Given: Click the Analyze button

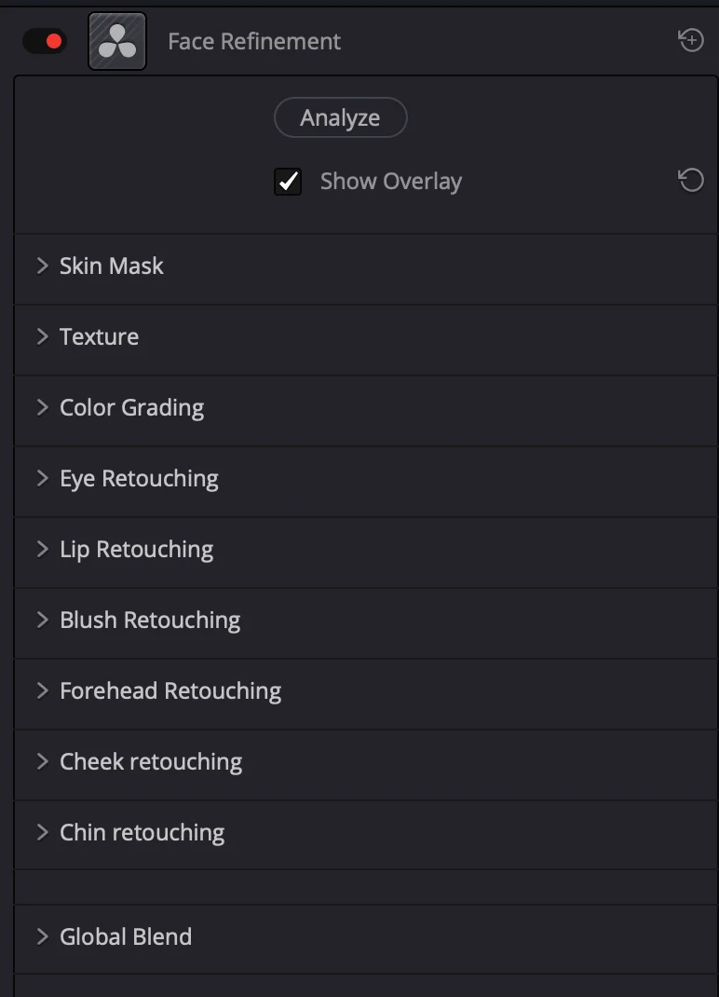Looking at the screenshot, I should point(340,117).
